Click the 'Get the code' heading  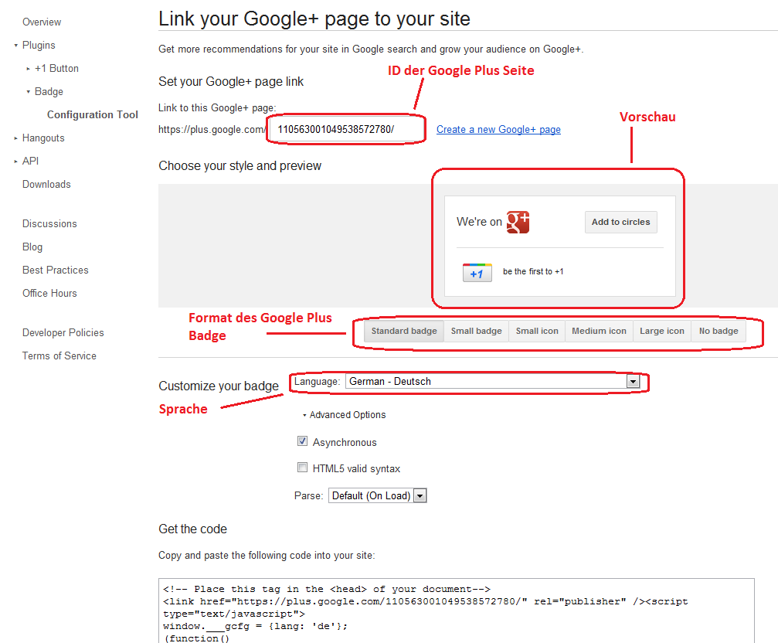coord(192,529)
